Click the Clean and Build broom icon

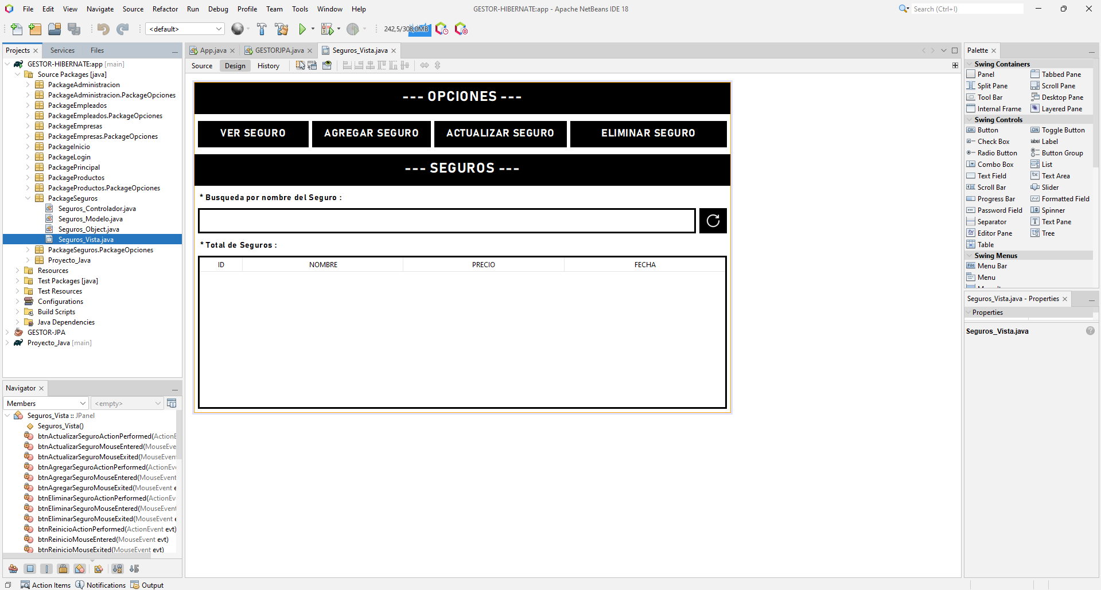coord(282,29)
